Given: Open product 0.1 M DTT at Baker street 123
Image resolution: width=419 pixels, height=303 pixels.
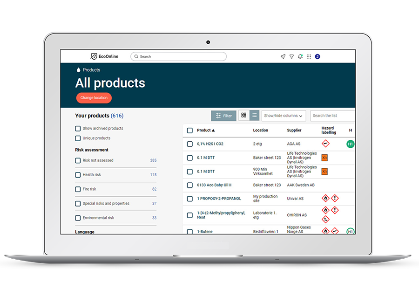Looking at the screenshot, I should click(x=206, y=158).
